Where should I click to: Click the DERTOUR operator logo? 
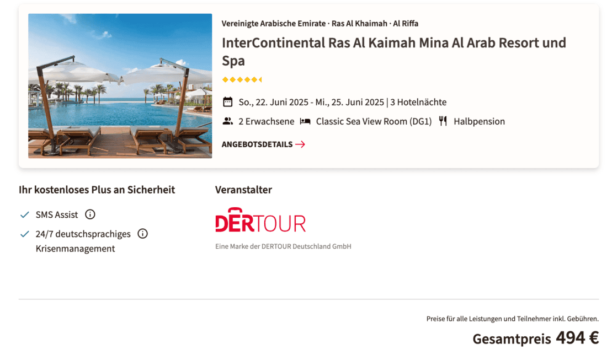(260, 221)
